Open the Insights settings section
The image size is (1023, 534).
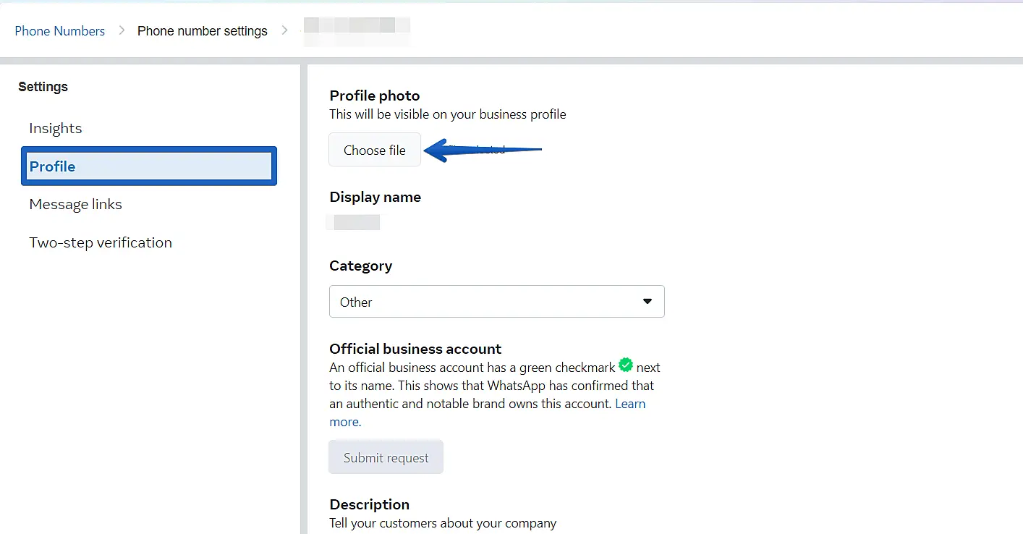56,128
